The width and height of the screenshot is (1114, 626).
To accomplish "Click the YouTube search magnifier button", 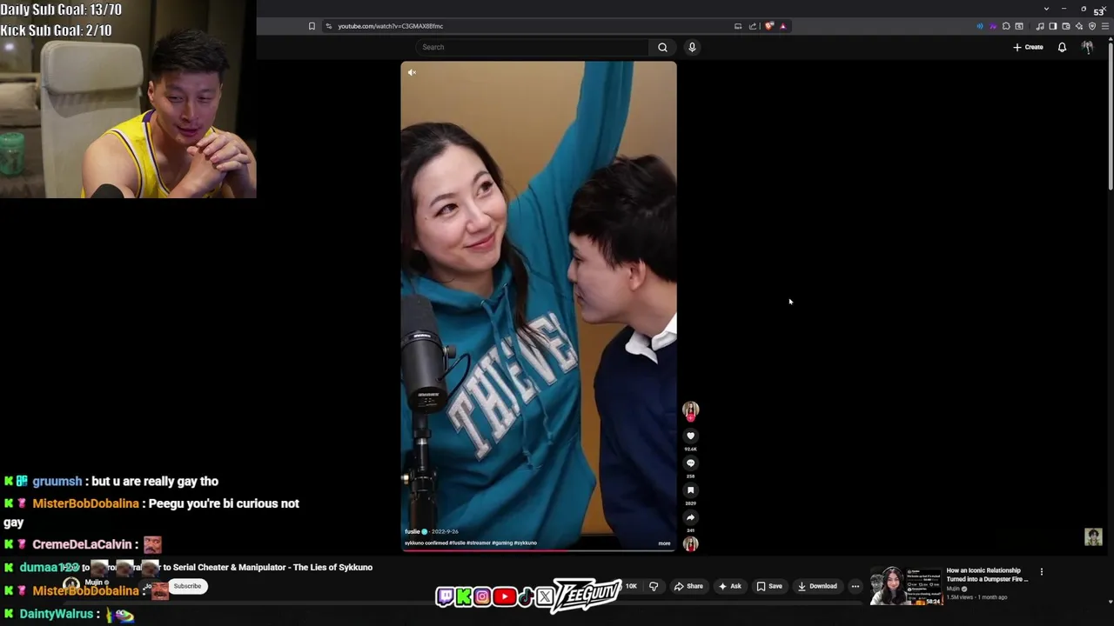I will (x=662, y=47).
